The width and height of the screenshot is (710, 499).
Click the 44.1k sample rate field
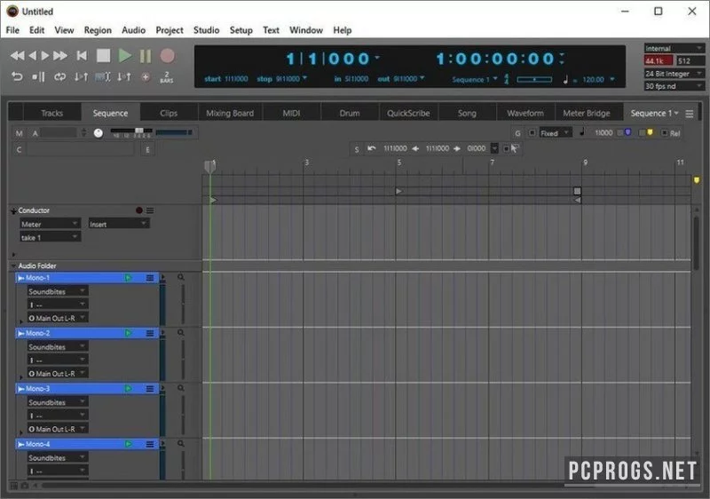(x=659, y=60)
